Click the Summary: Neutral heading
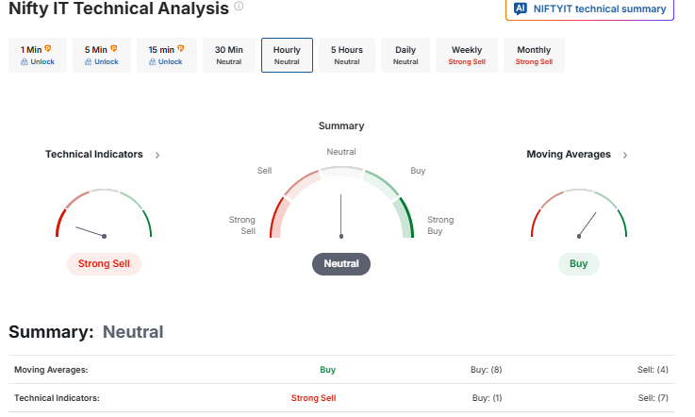Image resolution: width=695 pixels, height=417 pixels. (86, 332)
